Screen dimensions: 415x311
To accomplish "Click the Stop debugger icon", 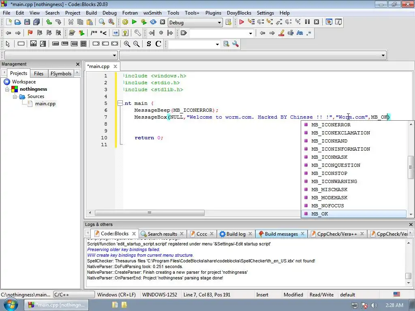I will pos(317,22).
